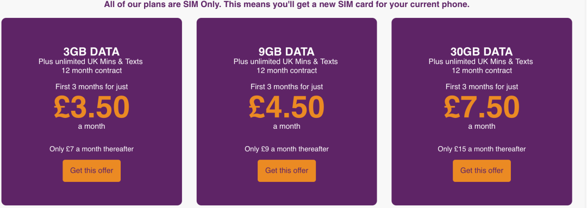
Task: Click the SIM Only plans notice text
Action: click(286, 5)
